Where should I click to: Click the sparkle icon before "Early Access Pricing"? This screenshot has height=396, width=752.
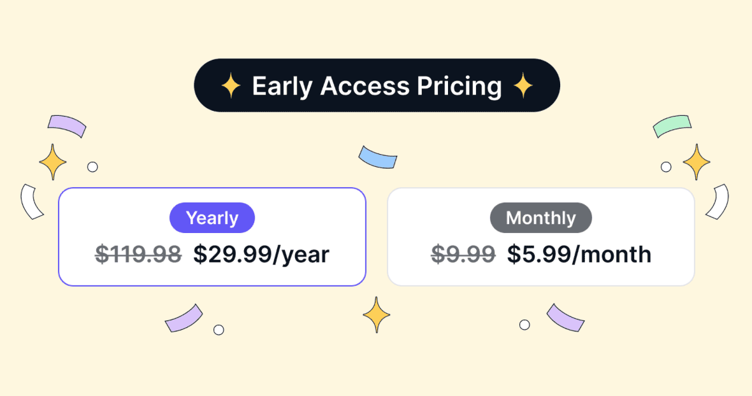[x=230, y=86]
